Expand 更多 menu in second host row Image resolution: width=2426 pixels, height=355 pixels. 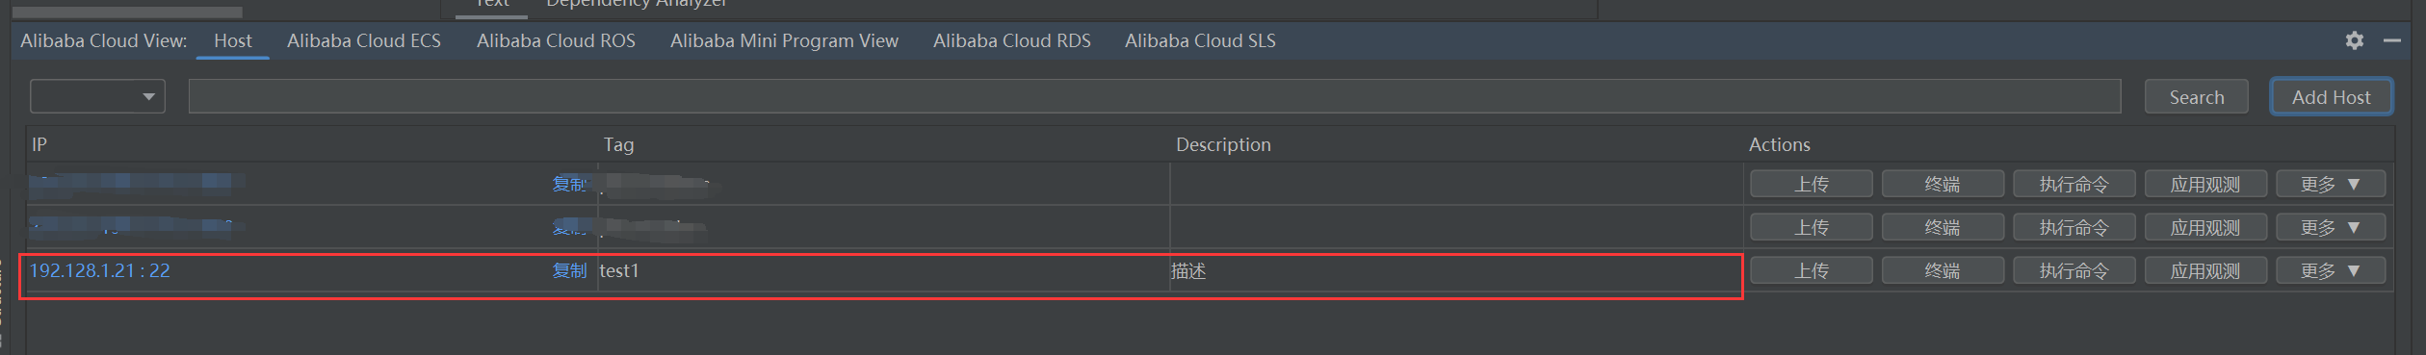point(2331,228)
